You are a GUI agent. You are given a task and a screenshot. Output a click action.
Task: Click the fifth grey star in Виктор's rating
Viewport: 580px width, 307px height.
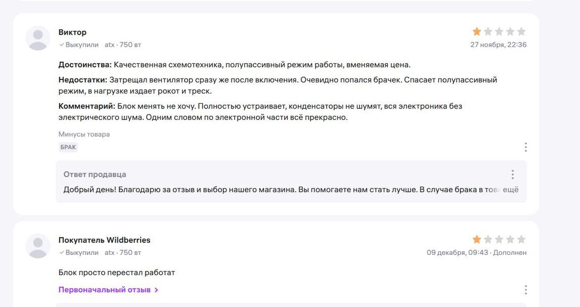click(521, 32)
